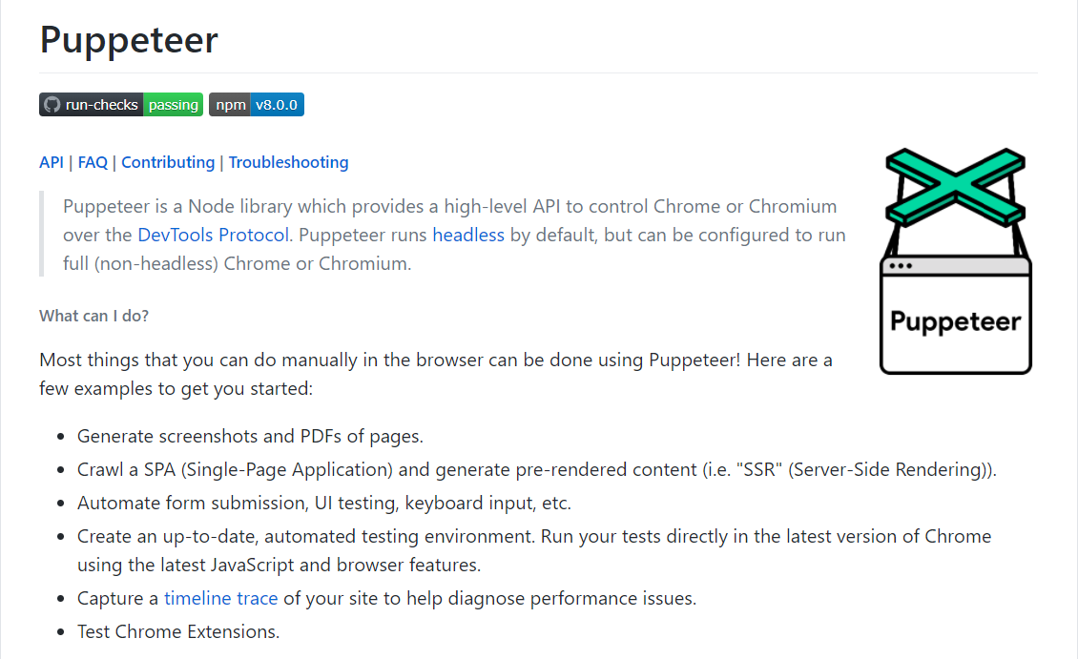Click the 'Automate form submission' bullet item
Image resolution: width=1078 pixels, height=659 pixels.
[324, 503]
